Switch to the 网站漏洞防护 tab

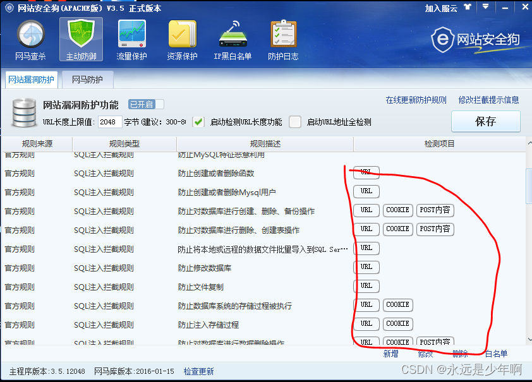31,80
